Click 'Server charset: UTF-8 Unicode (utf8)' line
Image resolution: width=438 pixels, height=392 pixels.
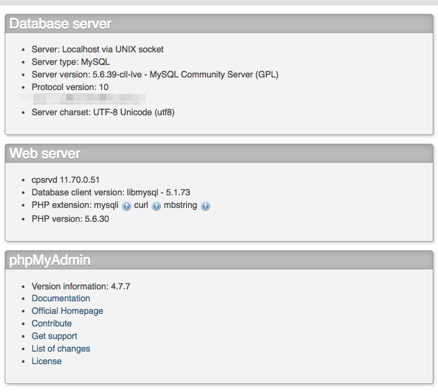coord(103,113)
